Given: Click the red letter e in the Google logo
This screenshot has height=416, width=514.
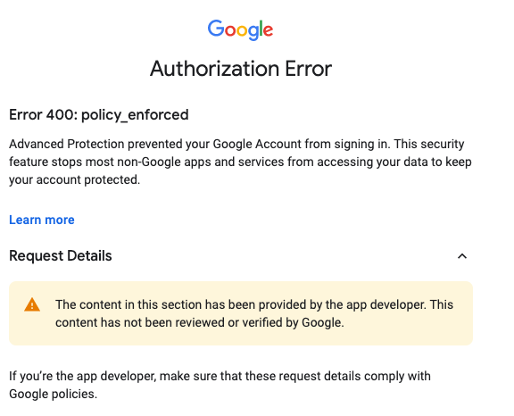Looking at the screenshot, I should click(x=268, y=31).
